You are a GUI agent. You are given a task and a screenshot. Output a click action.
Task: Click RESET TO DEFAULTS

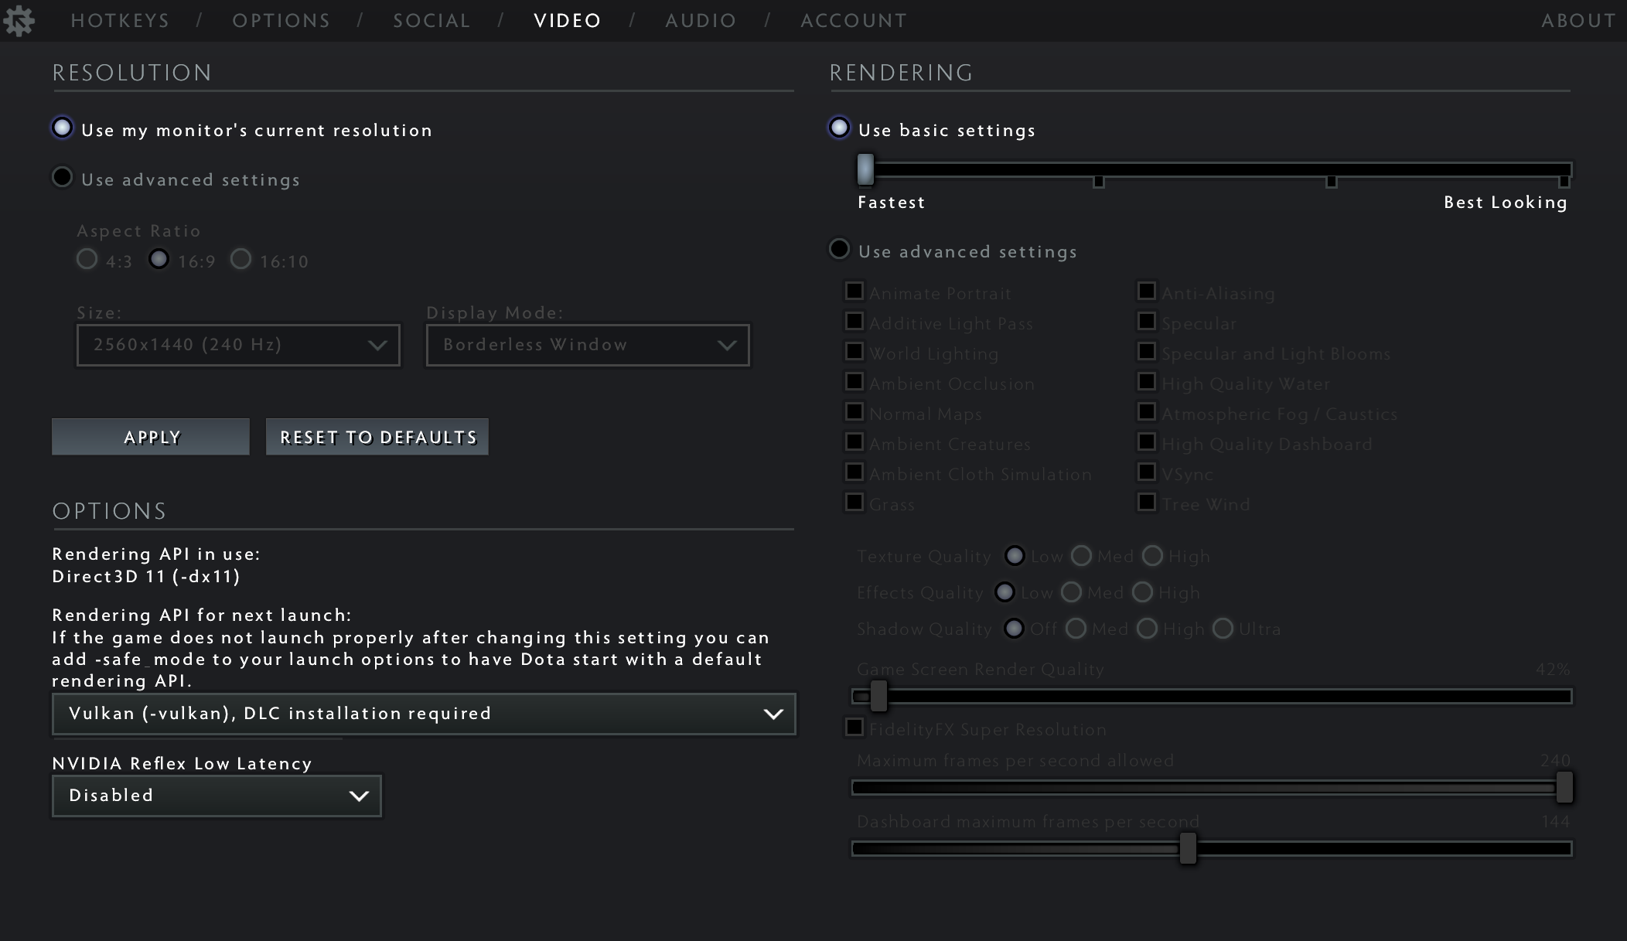(x=377, y=436)
